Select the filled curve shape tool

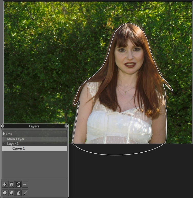coord(18,193)
